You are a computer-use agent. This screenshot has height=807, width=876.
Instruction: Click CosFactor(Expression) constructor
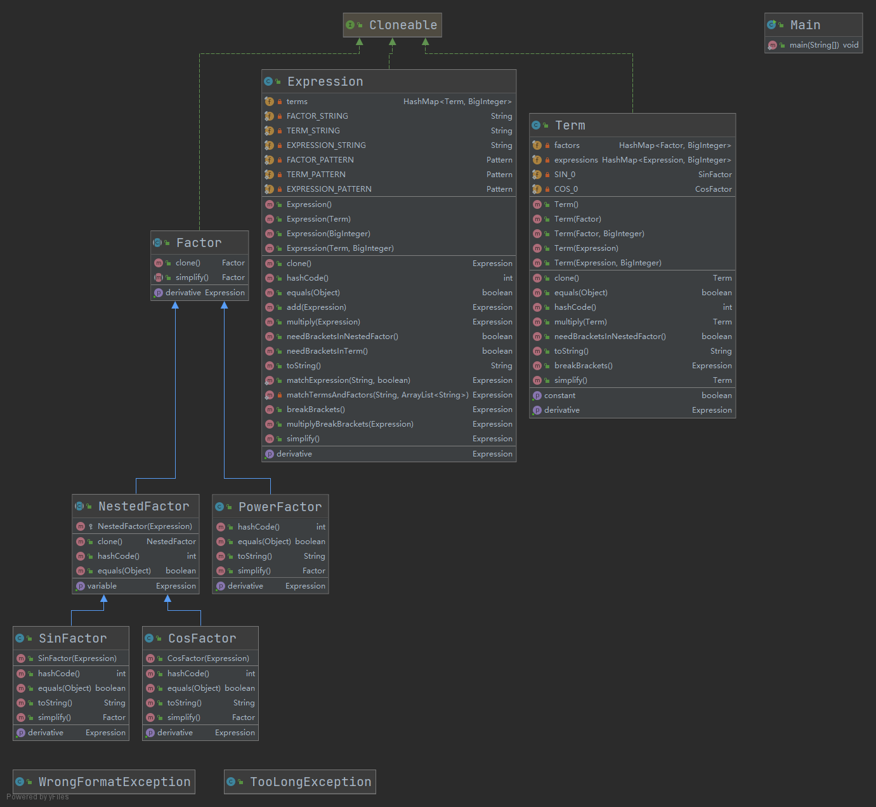(200, 658)
